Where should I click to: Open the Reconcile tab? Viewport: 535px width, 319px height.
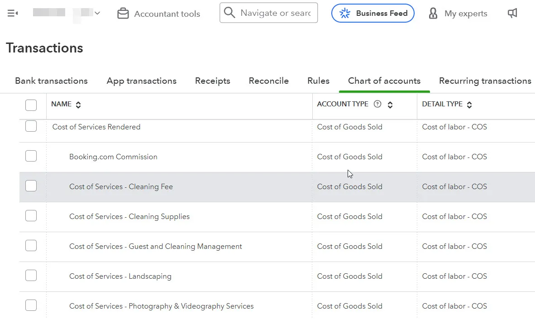(x=268, y=81)
